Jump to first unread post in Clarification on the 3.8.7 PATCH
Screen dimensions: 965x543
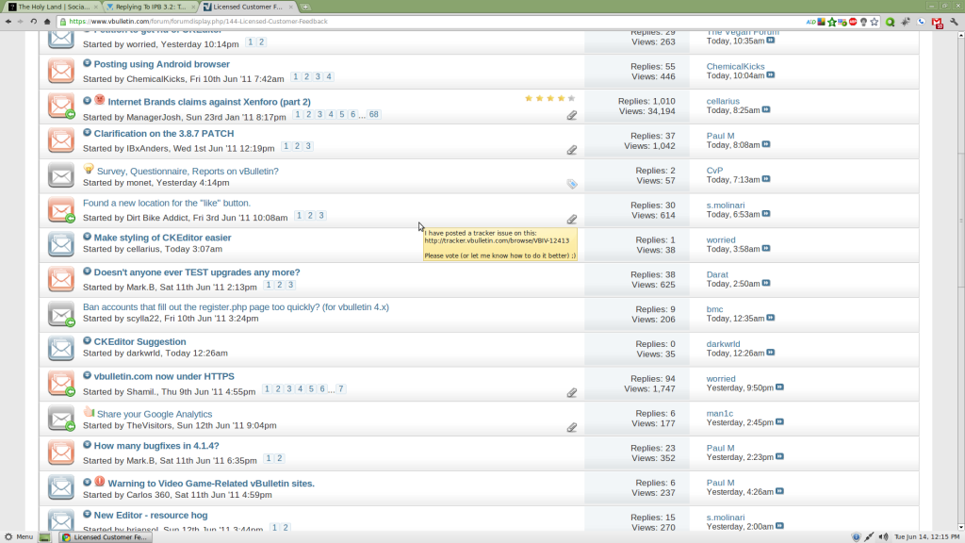(87, 133)
